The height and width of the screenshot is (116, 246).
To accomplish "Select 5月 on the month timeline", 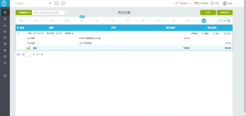I will (143, 21).
